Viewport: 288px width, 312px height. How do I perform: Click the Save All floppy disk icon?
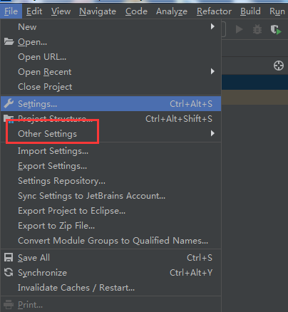[9, 258]
